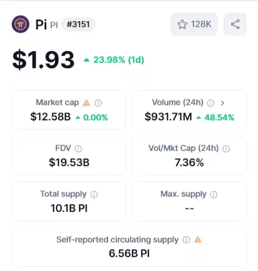Open the Market cap info icon
Screen dimensions: 258x271
tap(98, 103)
